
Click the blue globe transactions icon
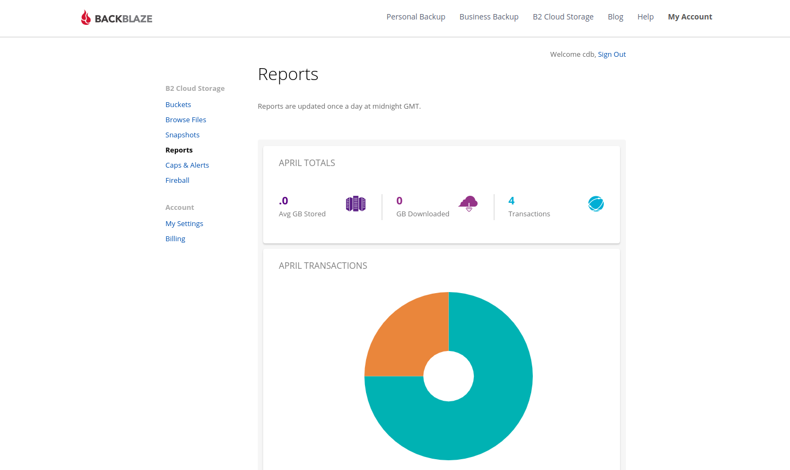pos(596,204)
